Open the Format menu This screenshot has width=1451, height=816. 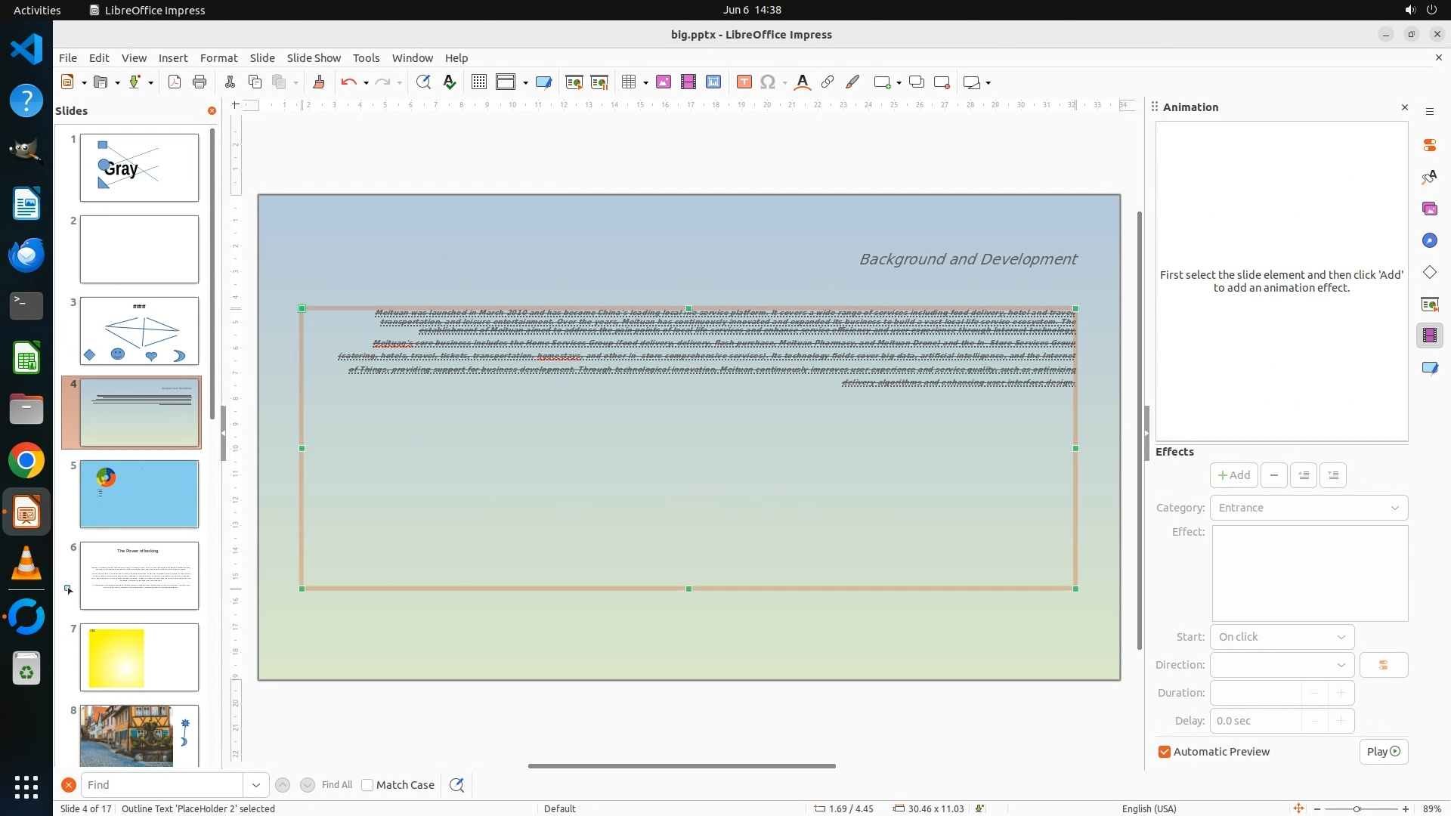tap(218, 58)
